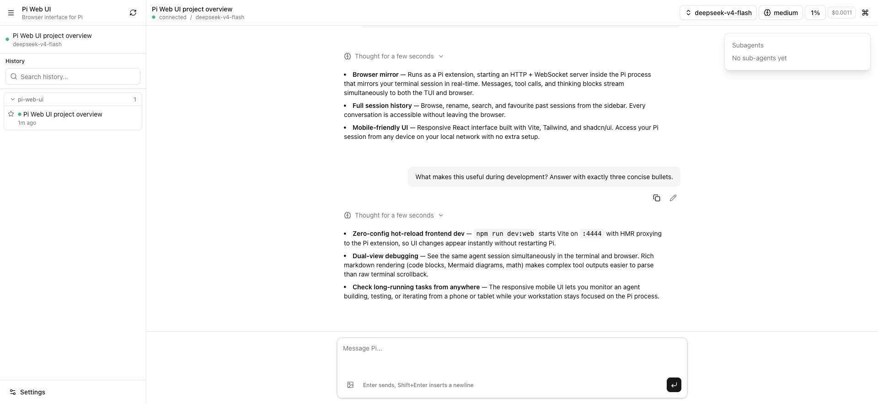This screenshot has width=878, height=404.
Task: Copy the user message with copy icon
Action: tap(657, 198)
